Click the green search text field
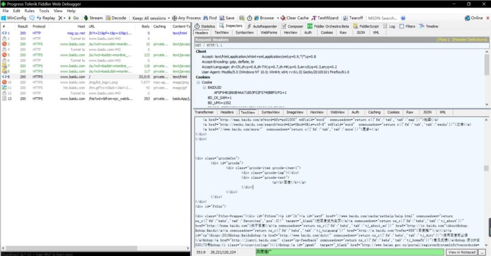491x256 pixels. point(350,252)
